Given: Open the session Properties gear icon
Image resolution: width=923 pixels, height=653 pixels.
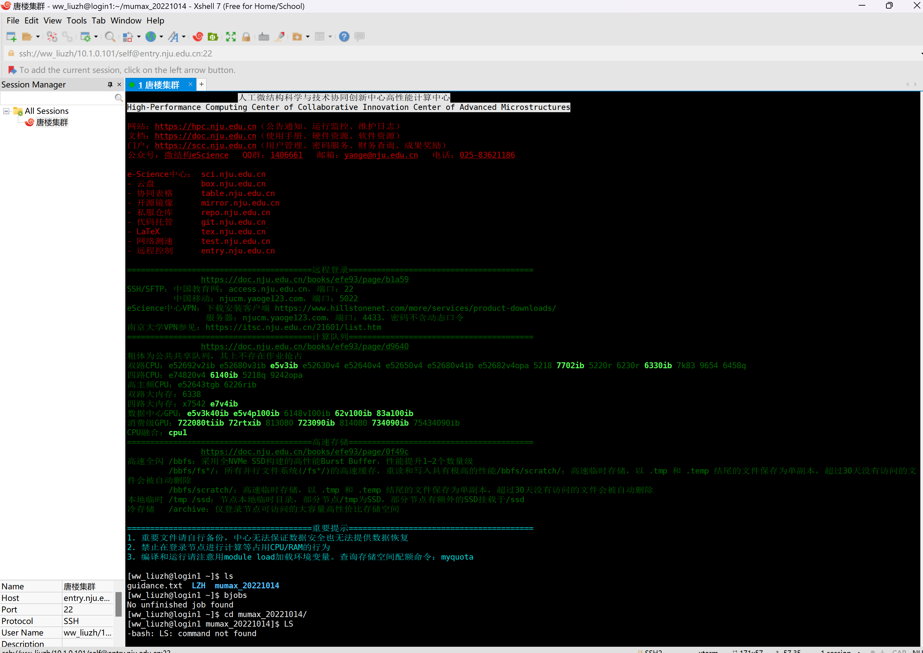Looking at the screenshot, I should click(85, 37).
